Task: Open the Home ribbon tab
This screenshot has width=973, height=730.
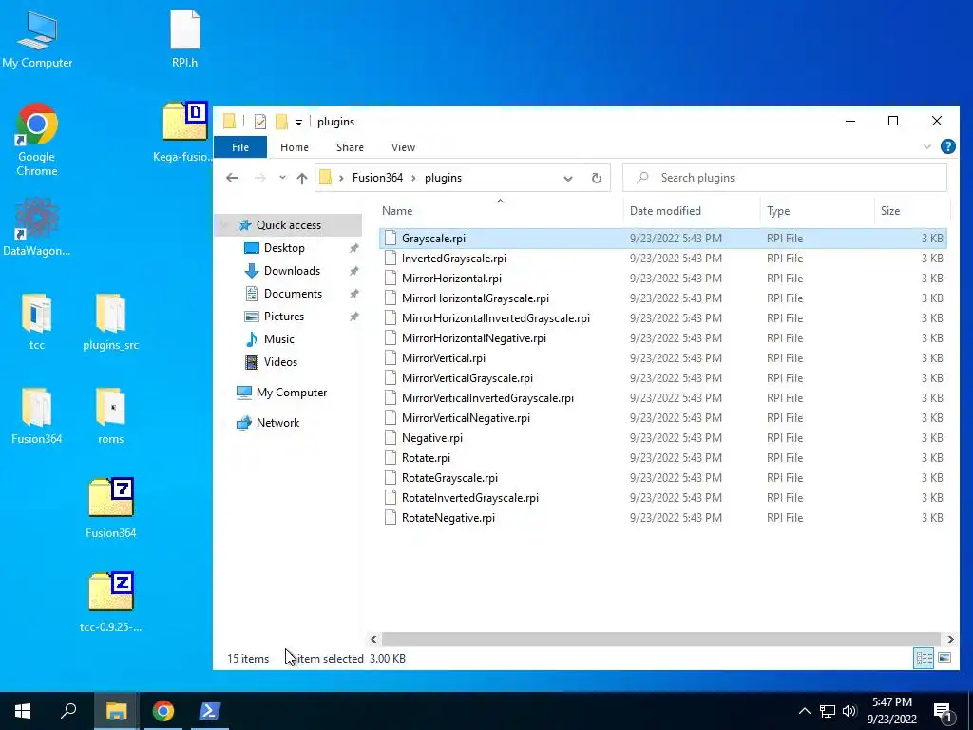Action: pyautogui.click(x=295, y=147)
